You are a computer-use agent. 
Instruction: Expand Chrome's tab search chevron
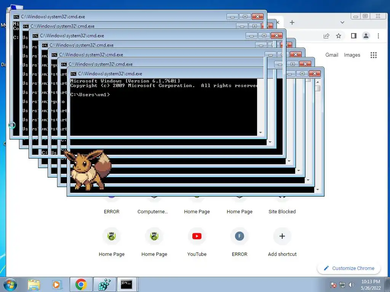click(342, 22)
